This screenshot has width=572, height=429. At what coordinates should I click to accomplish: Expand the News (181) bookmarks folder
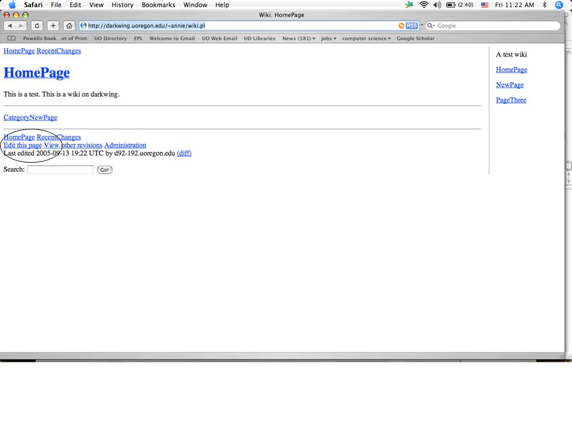(299, 38)
